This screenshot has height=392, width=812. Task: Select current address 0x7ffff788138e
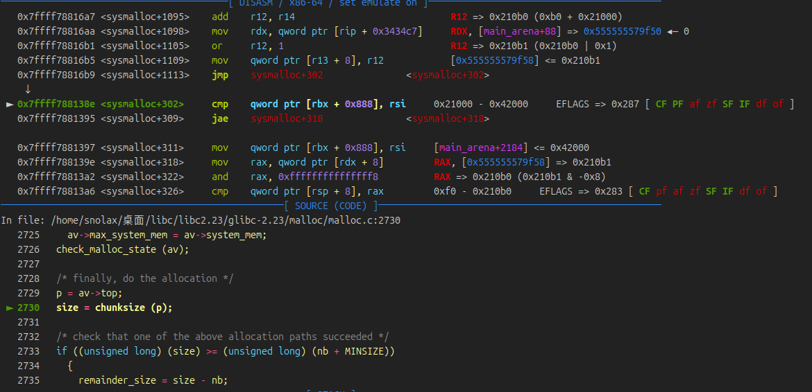click(56, 105)
